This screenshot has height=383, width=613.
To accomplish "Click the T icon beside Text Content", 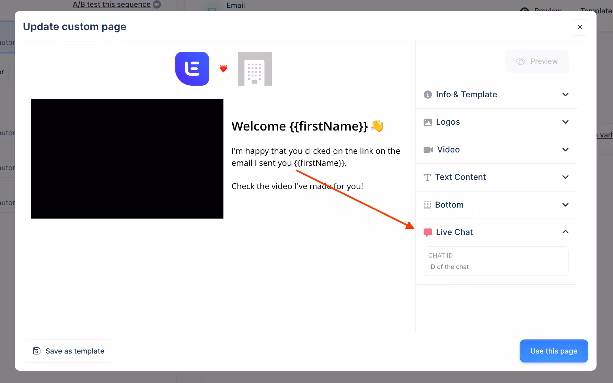I will 427,177.
